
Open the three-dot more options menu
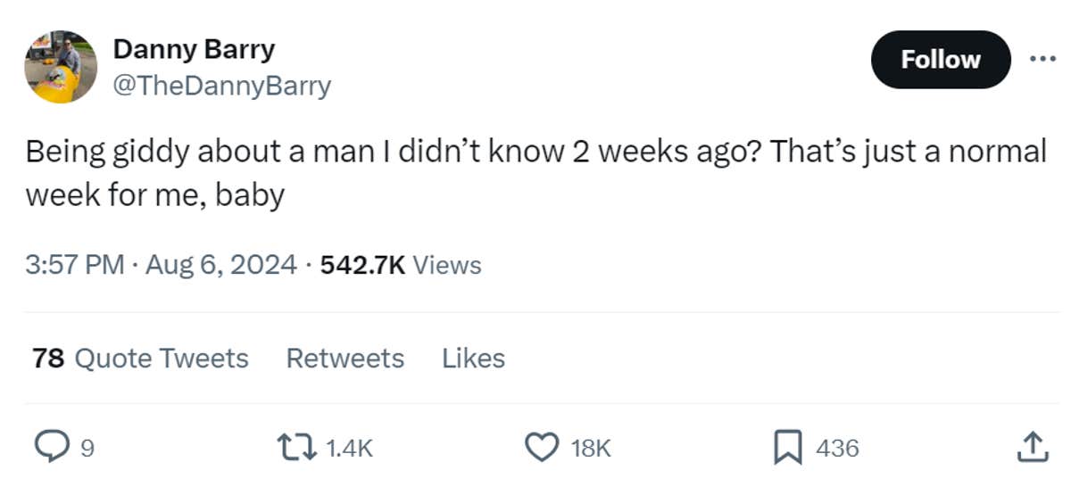1042,59
